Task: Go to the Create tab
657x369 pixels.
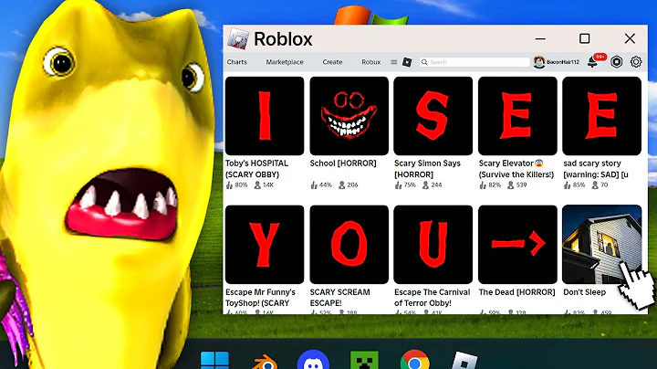Action: point(332,61)
